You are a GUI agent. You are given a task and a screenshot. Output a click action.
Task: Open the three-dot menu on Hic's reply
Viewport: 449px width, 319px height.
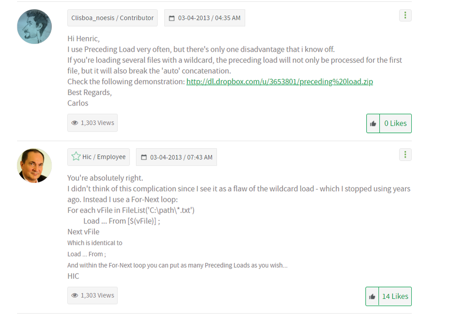click(x=405, y=155)
